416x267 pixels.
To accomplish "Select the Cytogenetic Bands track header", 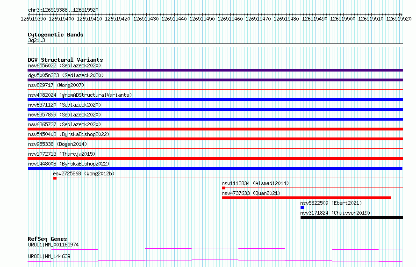I will [56, 35].
